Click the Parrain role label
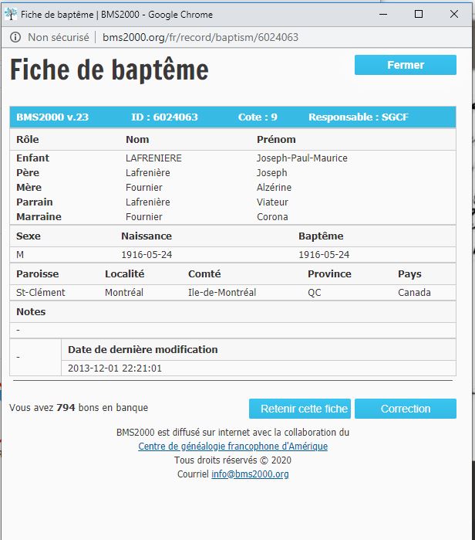 35,202
